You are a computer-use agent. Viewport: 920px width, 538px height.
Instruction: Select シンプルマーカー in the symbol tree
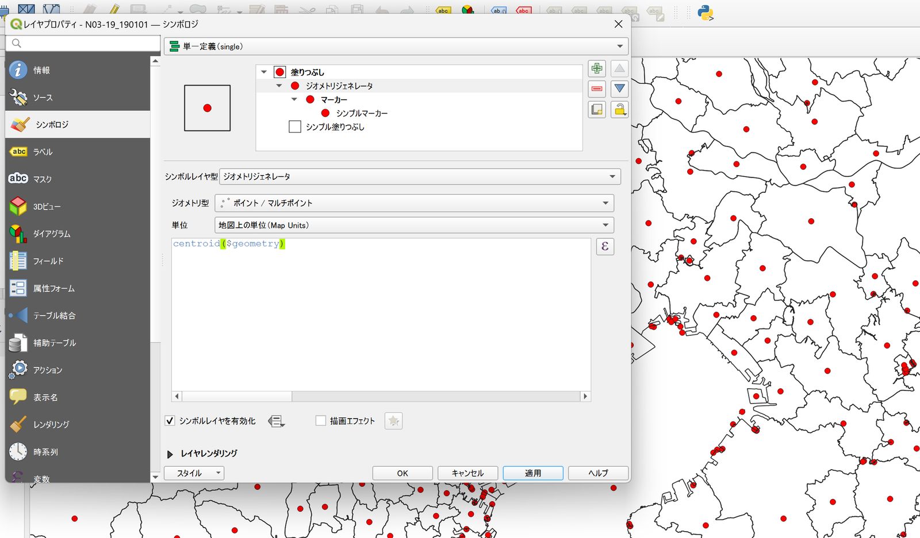[362, 113]
